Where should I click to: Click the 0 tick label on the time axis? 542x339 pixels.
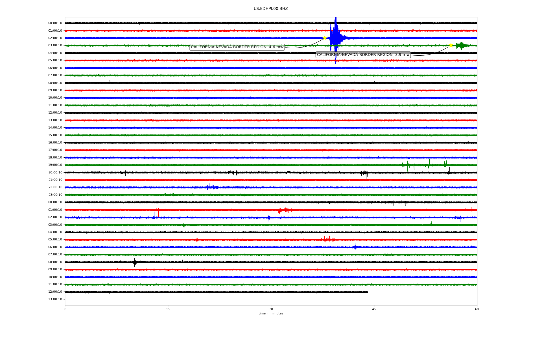65,309
